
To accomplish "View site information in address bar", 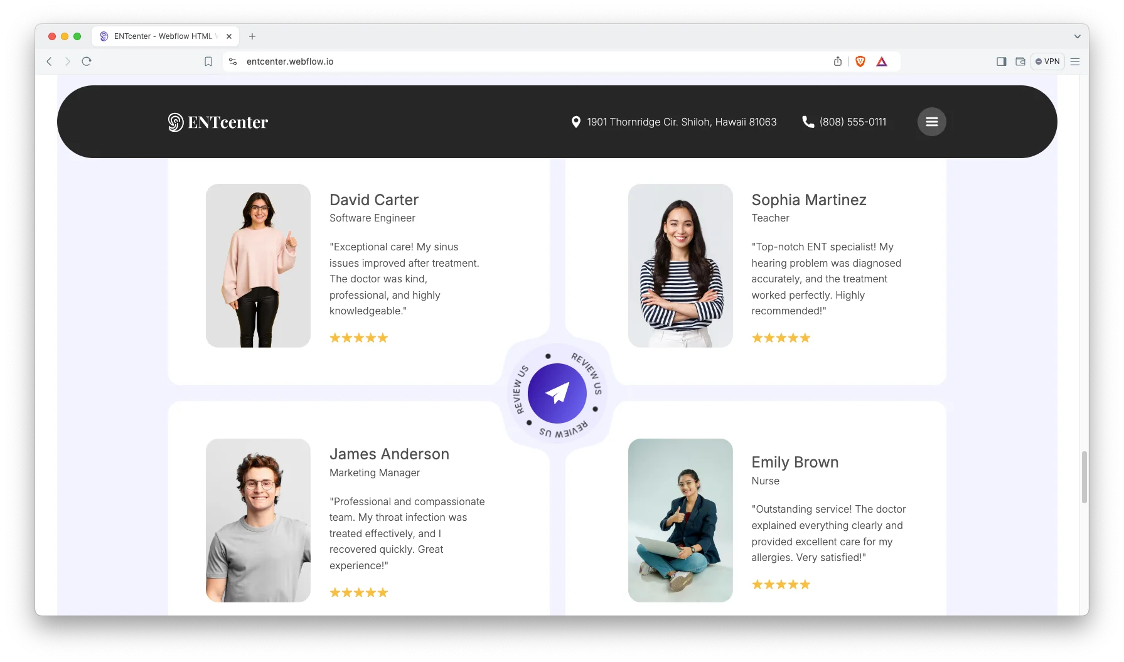I will point(233,61).
